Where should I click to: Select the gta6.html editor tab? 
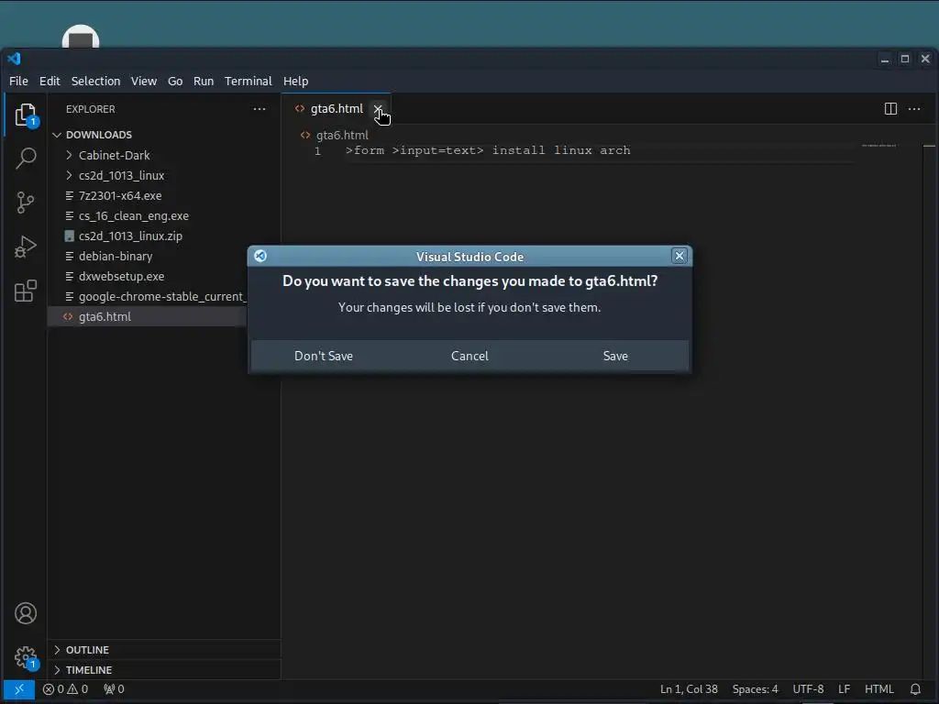click(x=336, y=108)
